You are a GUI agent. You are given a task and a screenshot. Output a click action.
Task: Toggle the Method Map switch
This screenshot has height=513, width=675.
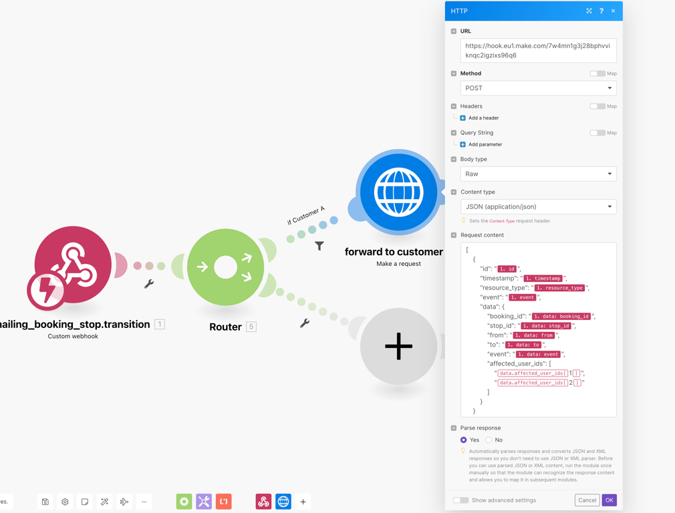597,73
